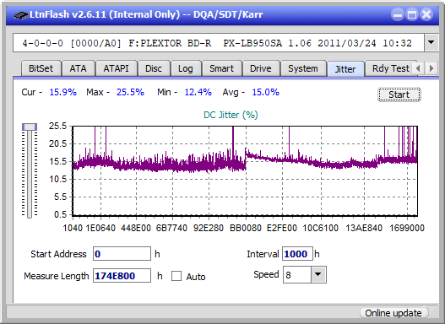Switch to the Smart tab

(221, 68)
